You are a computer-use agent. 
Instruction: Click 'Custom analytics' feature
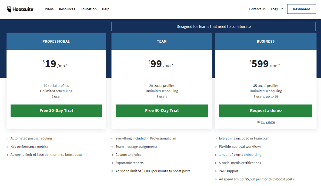pyautogui.click(x=128, y=155)
